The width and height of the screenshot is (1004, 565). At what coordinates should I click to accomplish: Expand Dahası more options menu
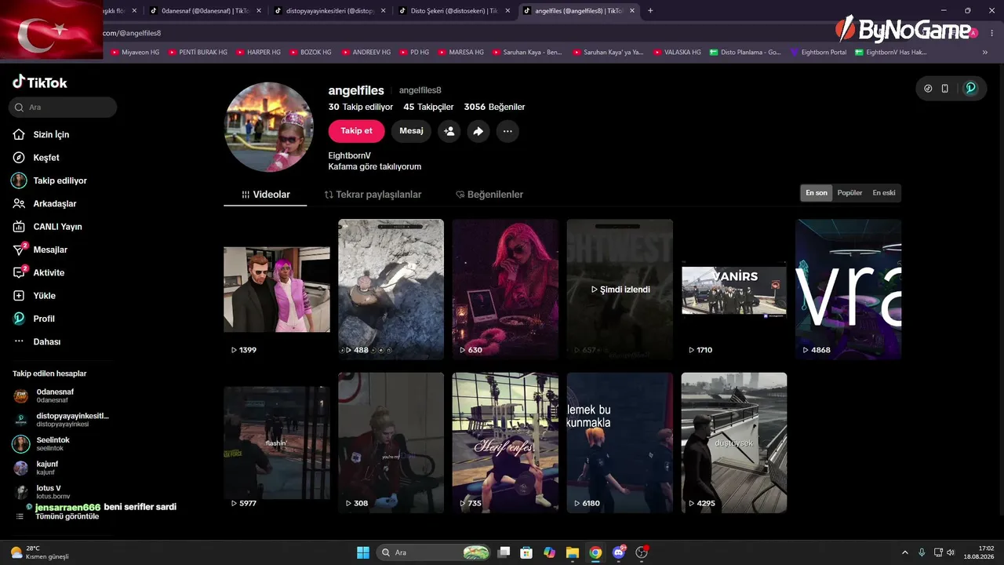[x=37, y=341]
